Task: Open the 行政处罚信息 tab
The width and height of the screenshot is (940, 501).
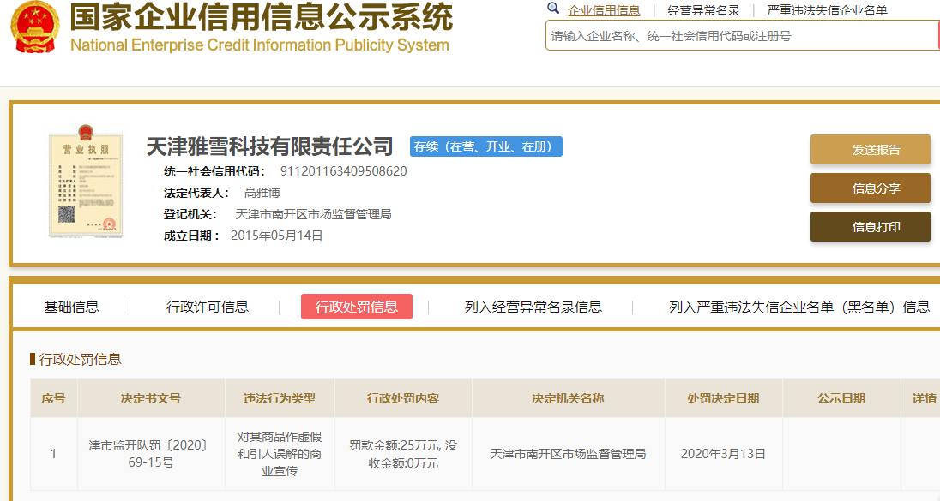Action: click(356, 307)
